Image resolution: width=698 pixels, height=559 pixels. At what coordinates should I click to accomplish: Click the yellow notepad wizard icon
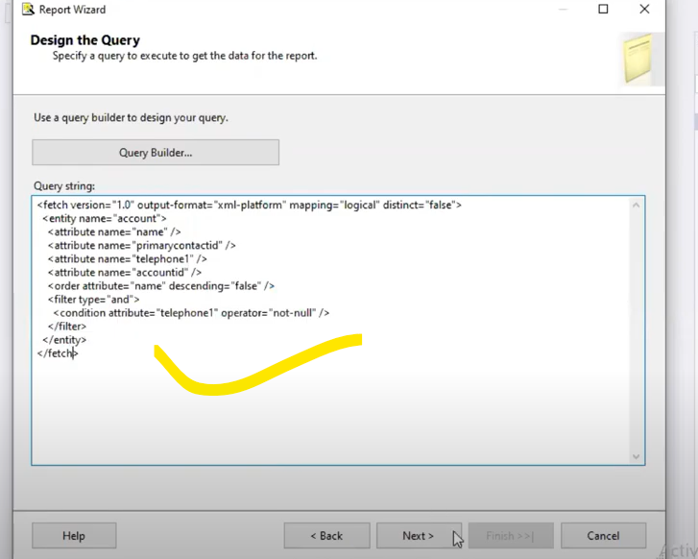click(x=638, y=59)
